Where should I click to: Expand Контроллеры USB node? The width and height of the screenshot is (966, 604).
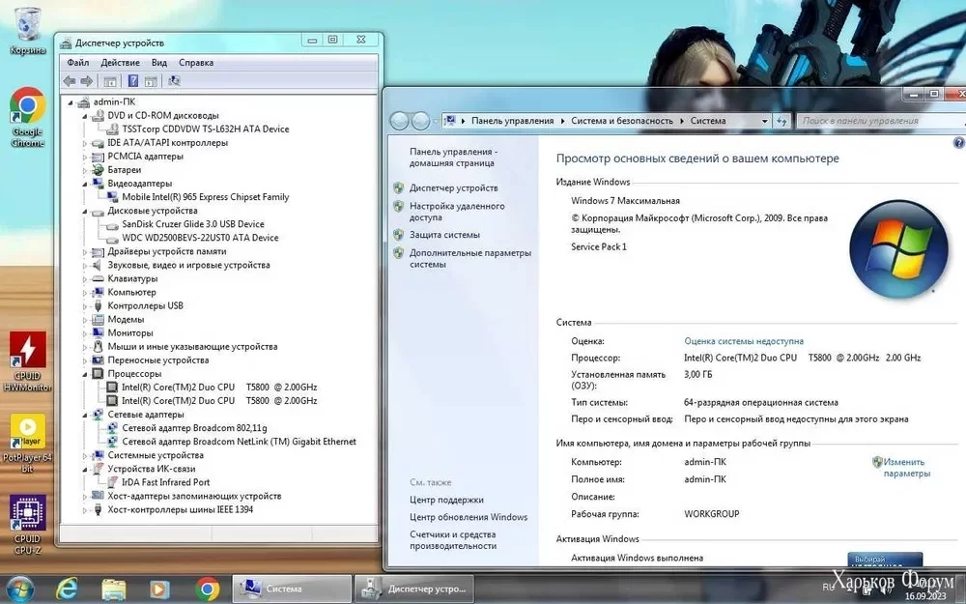click(x=85, y=305)
